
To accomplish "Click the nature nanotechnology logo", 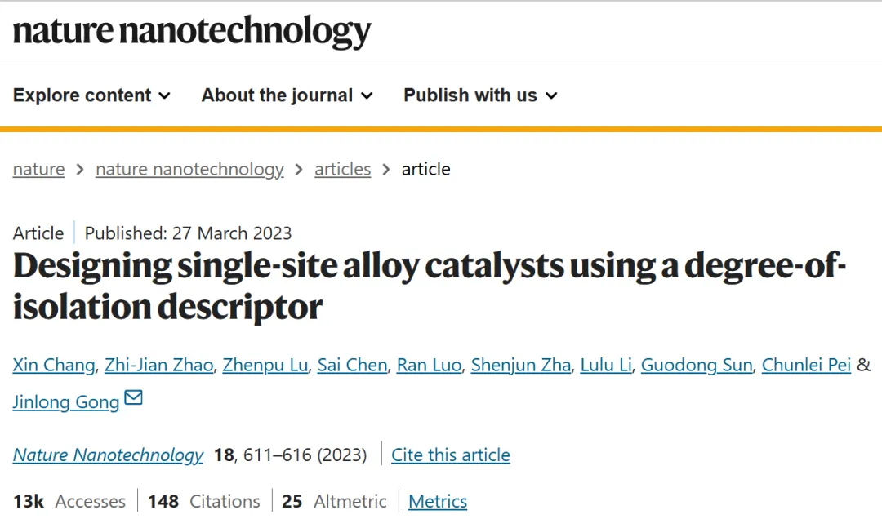I will pyautogui.click(x=192, y=32).
